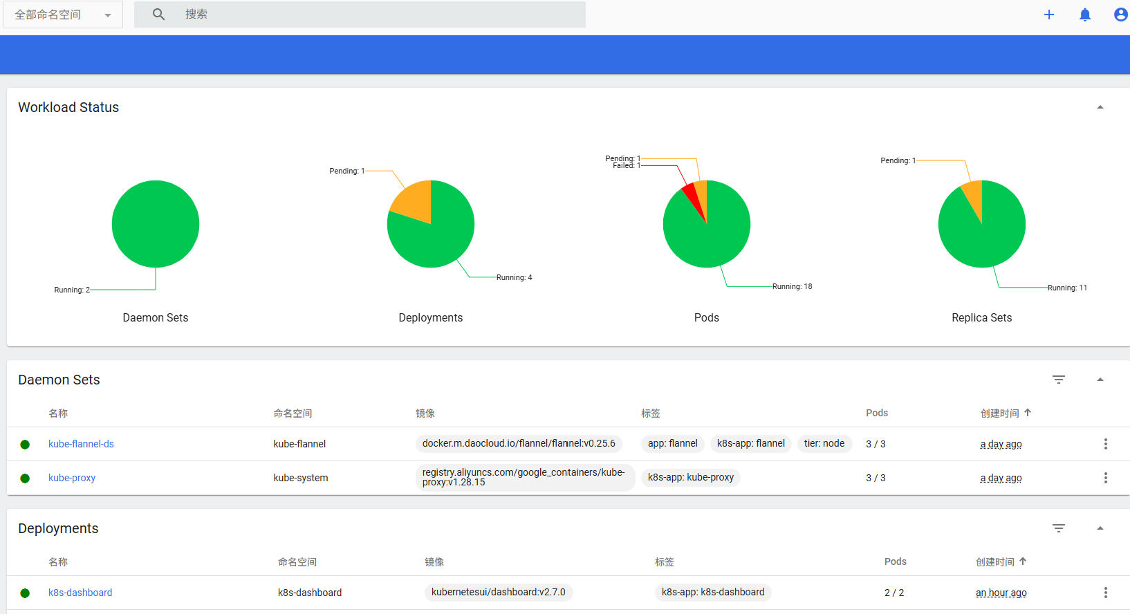
Task: Sort Daemon Sets by 创建时间 header
Action: point(1000,413)
